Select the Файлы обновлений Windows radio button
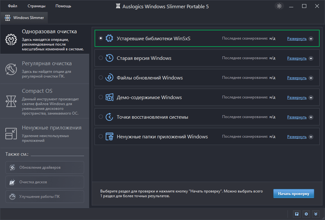325x220 pixels. click(x=101, y=78)
